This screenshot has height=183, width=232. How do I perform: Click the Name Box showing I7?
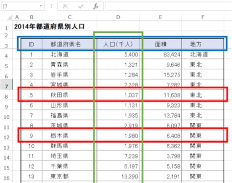(x=23, y=6)
